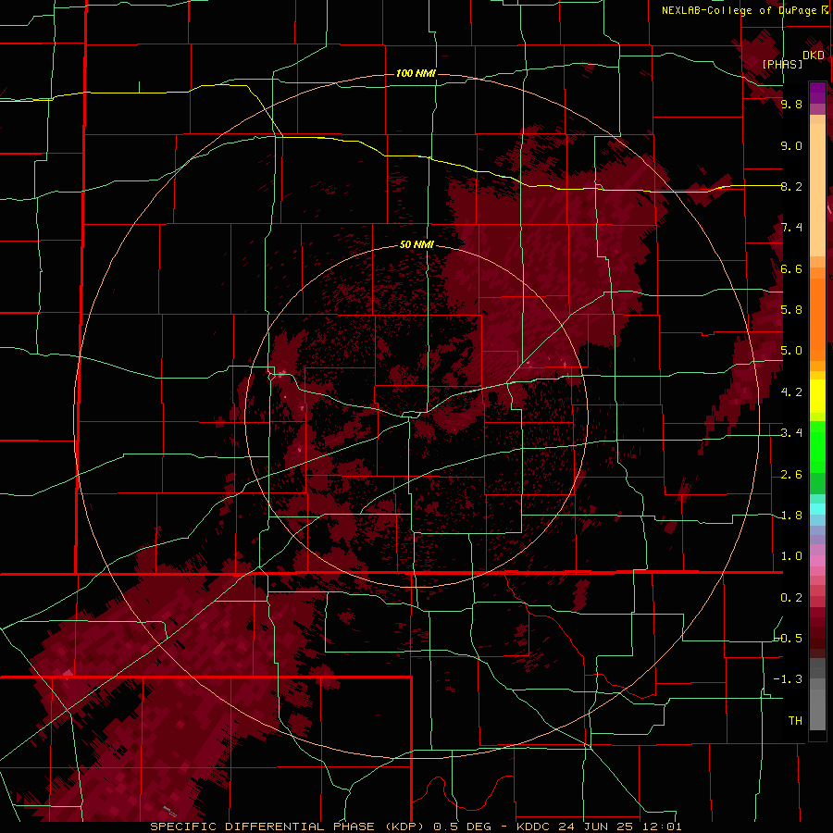Click the 9.0 value on the color scale
This screenshot has height=833, width=833.
pos(791,145)
